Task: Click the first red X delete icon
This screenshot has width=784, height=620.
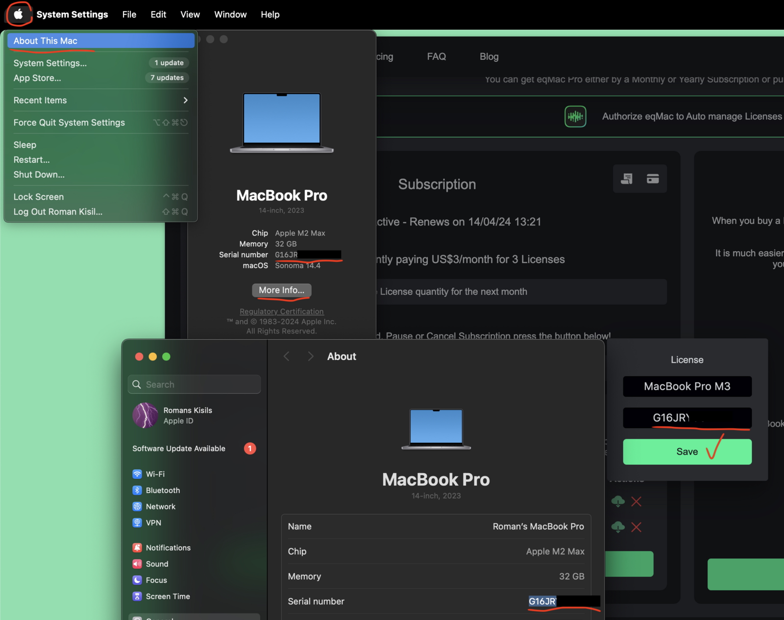Action: (636, 501)
